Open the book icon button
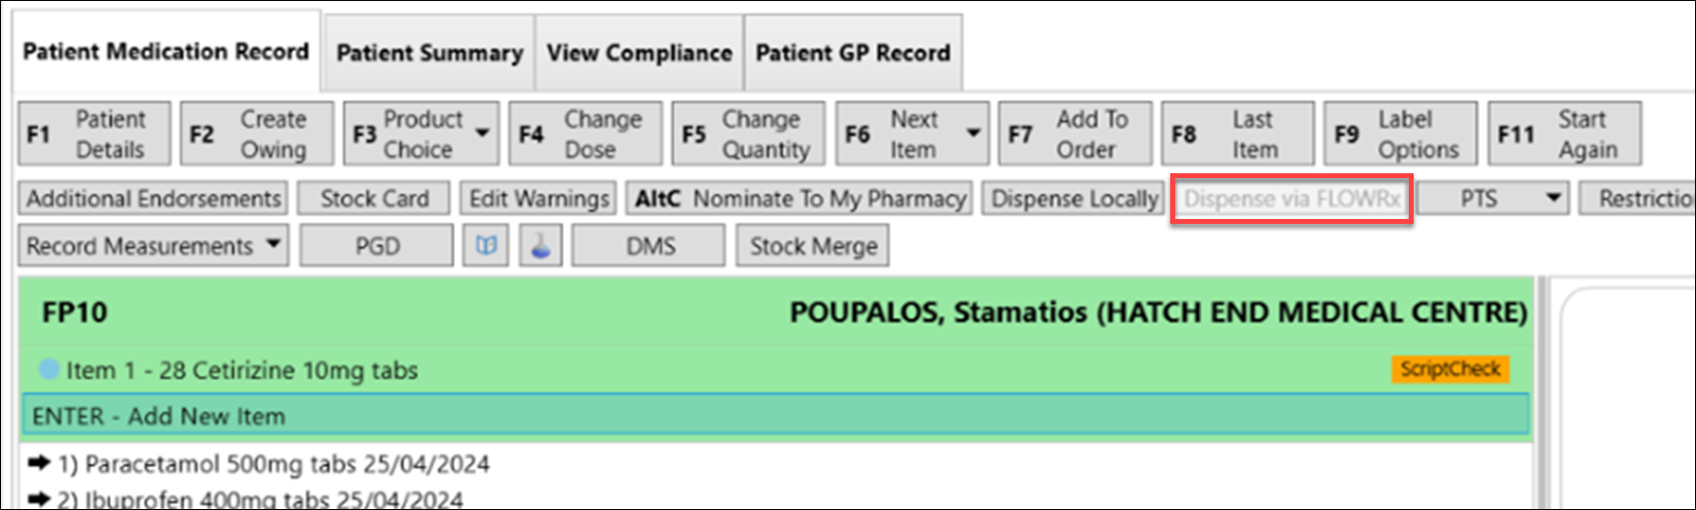The image size is (1696, 510). [486, 245]
